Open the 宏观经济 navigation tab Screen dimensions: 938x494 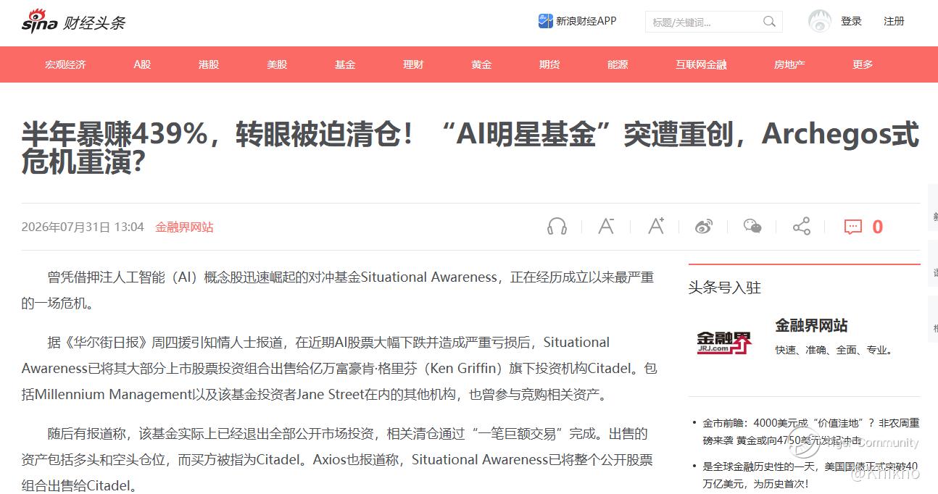pos(65,64)
